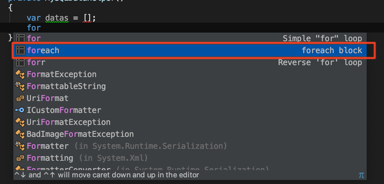The height and width of the screenshot is (184, 384).
Task: Select Formatter in System.Runtime.Serialization
Action: coord(48,146)
